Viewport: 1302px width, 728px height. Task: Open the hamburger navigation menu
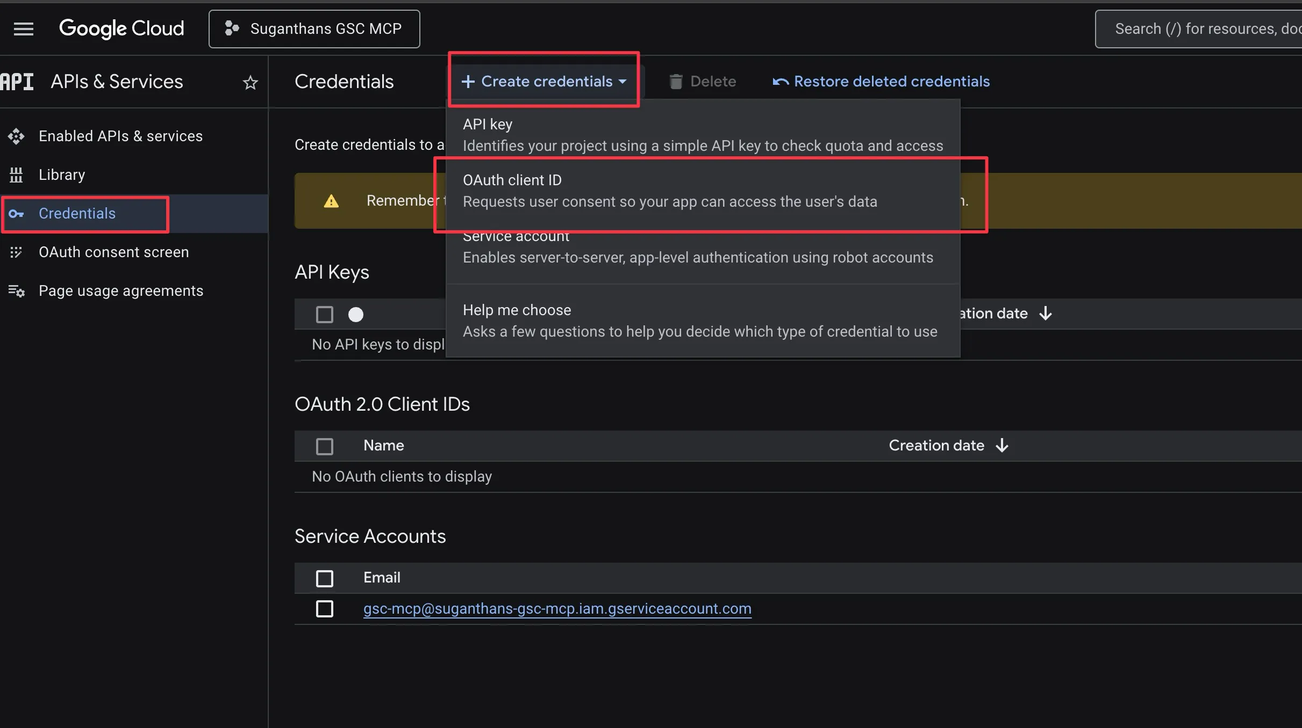point(23,28)
